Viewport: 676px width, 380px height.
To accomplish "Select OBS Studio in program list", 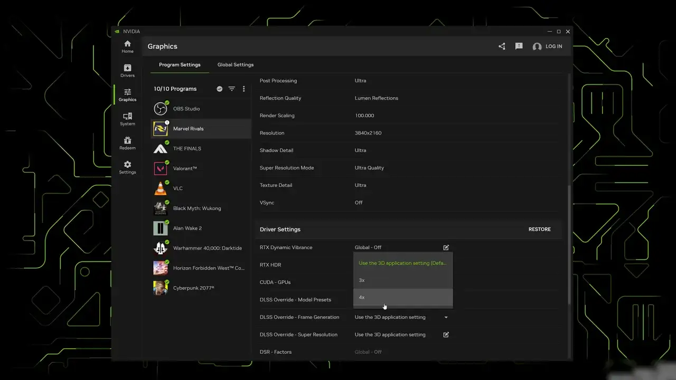I will [x=201, y=109].
